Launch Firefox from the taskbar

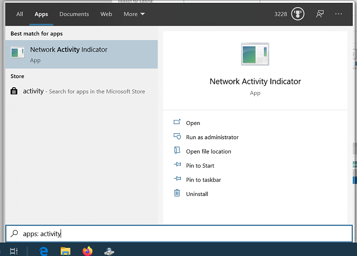[x=87, y=251]
